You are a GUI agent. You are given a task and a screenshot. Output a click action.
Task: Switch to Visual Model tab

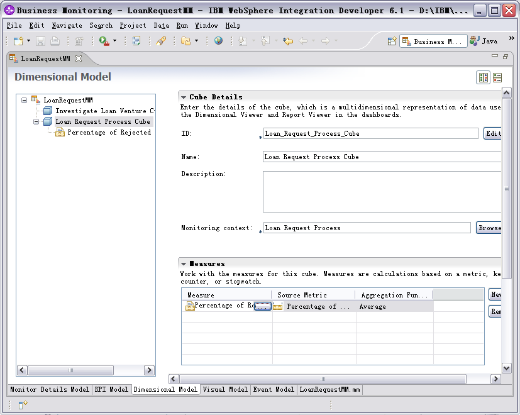[x=225, y=389]
